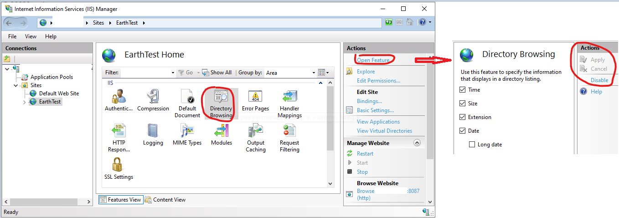Click the green refresh page toolbar icon
The image size is (619, 218).
click(x=389, y=22)
